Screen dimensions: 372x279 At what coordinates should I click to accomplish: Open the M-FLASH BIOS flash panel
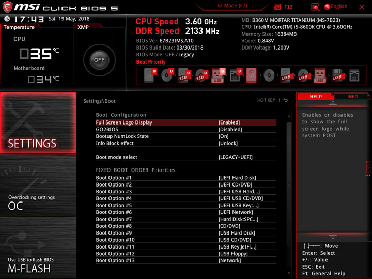click(x=38, y=248)
